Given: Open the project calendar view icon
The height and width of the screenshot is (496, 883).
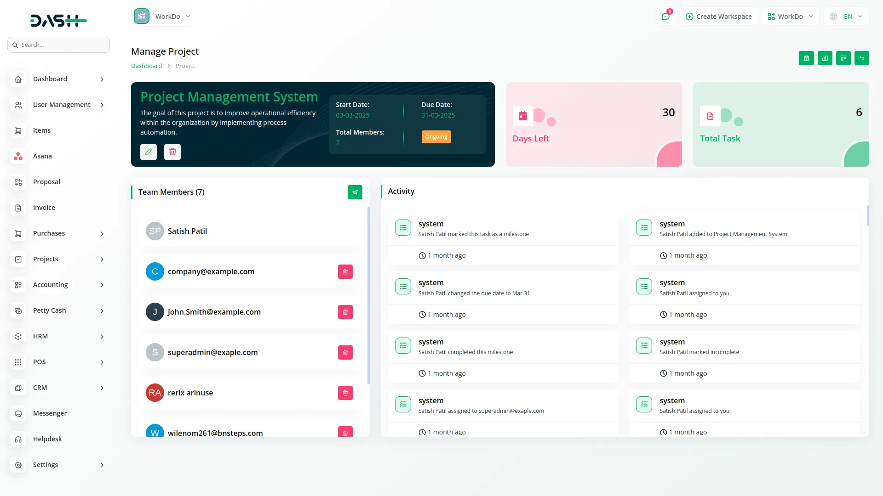Looking at the screenshot, I should pos(806,58).
